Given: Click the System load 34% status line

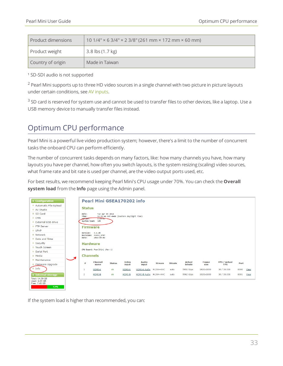Looking at the screenshot, I should point(91,221).
